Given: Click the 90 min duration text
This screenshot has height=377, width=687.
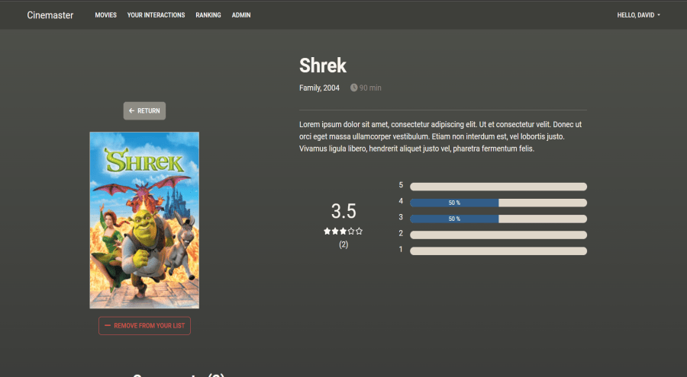Looking at the screenshot, I should tap(370, 88).
